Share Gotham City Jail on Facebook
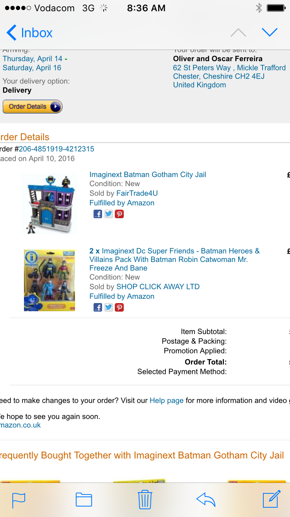 [x=98, y=214]
